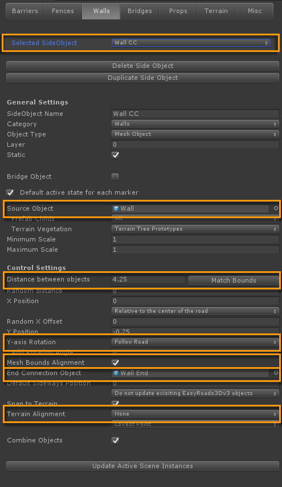The height and width of the screenshot is (487, 282).
Task: Toggle the Static checkbox
Action: click(x=115, y=155)
